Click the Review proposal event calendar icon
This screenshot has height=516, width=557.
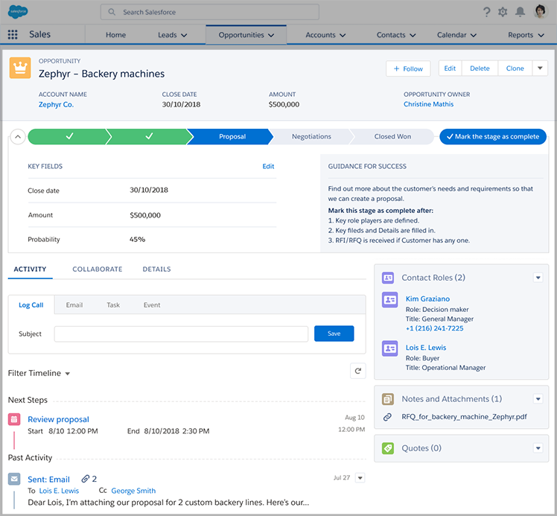point(14,419)
